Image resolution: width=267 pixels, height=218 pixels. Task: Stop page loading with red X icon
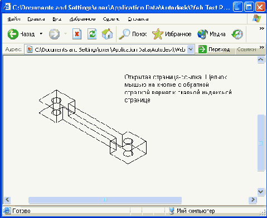point(77,34)
